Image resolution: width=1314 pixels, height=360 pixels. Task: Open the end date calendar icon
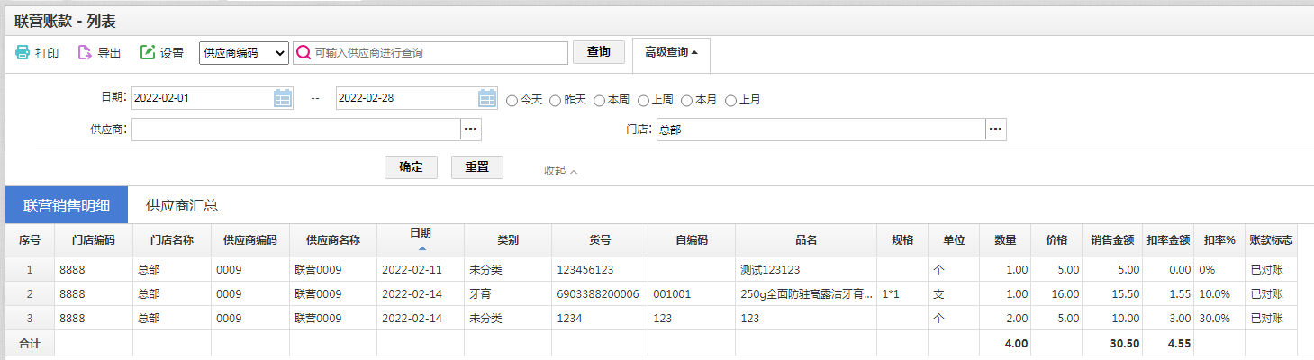(487, 98)
